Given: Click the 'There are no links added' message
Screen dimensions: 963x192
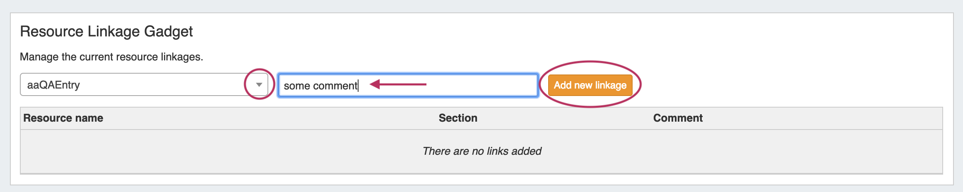Looking at the screenshot, I should 481,151.
